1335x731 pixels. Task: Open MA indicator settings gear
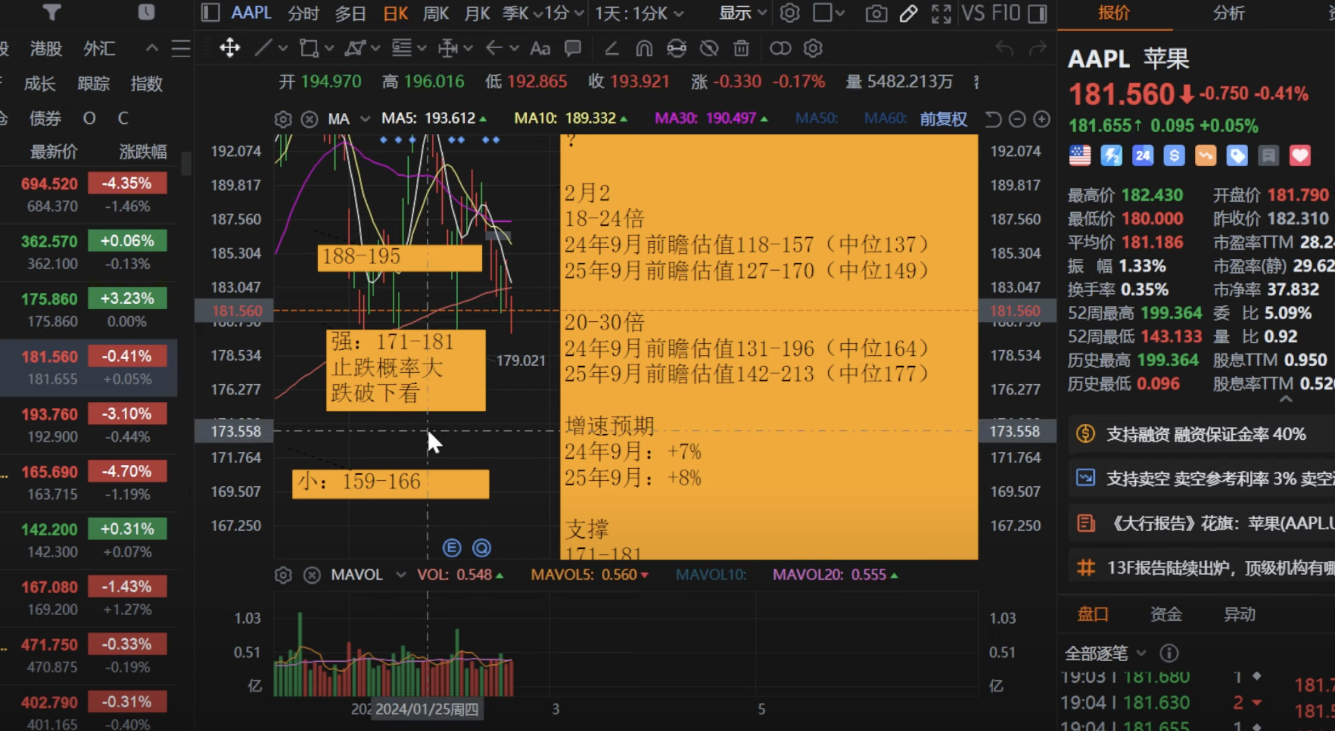tap(283, 119)
